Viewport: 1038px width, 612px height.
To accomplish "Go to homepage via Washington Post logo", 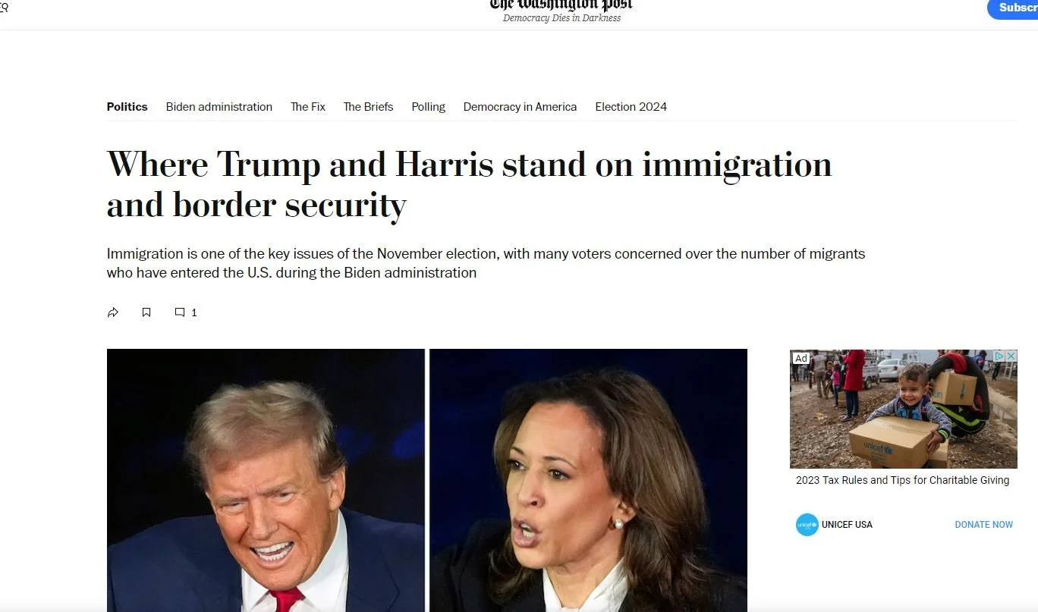I will pyautogui.click(x=561, y=5).
